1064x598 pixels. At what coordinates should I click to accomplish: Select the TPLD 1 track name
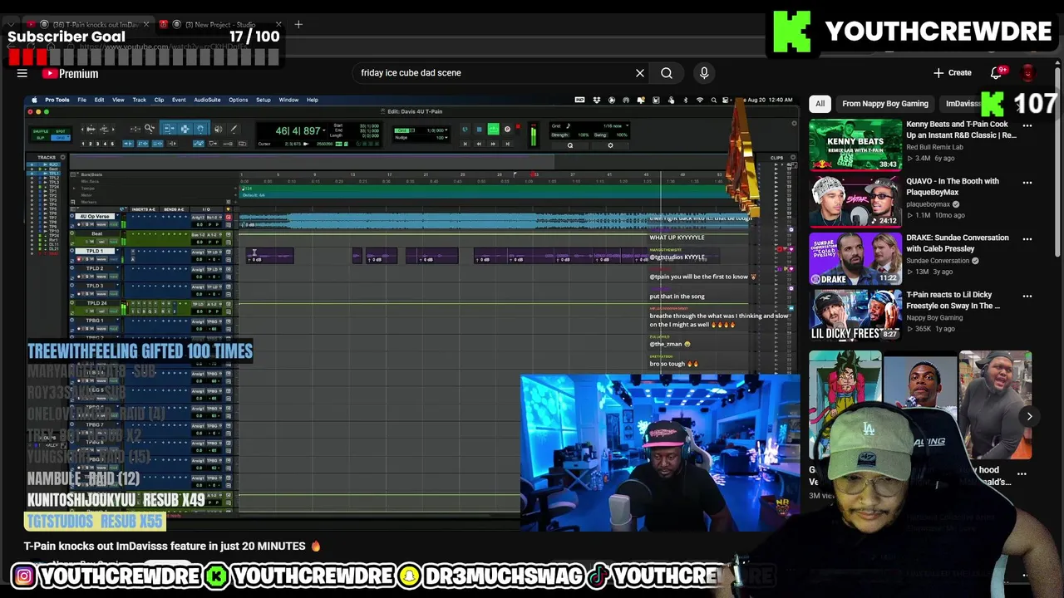point(95,251)
